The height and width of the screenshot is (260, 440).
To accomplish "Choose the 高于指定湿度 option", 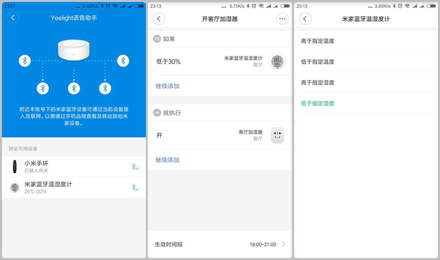I will tap(317, 83).
